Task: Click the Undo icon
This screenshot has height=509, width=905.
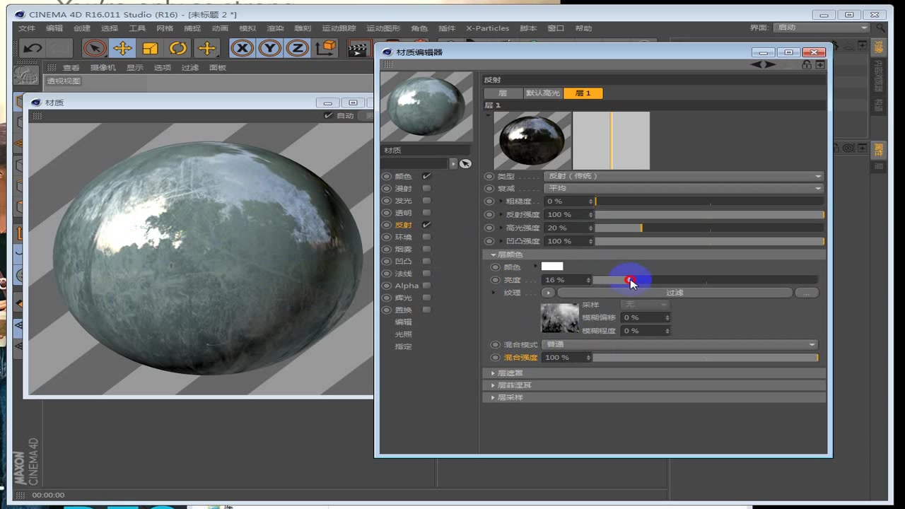Action: [x=33, y=48]
